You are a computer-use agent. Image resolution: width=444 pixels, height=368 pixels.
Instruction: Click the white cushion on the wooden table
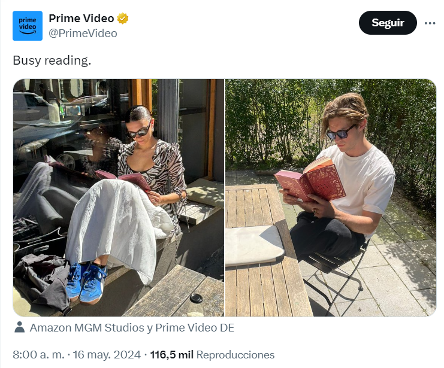(x=253, y=245)
